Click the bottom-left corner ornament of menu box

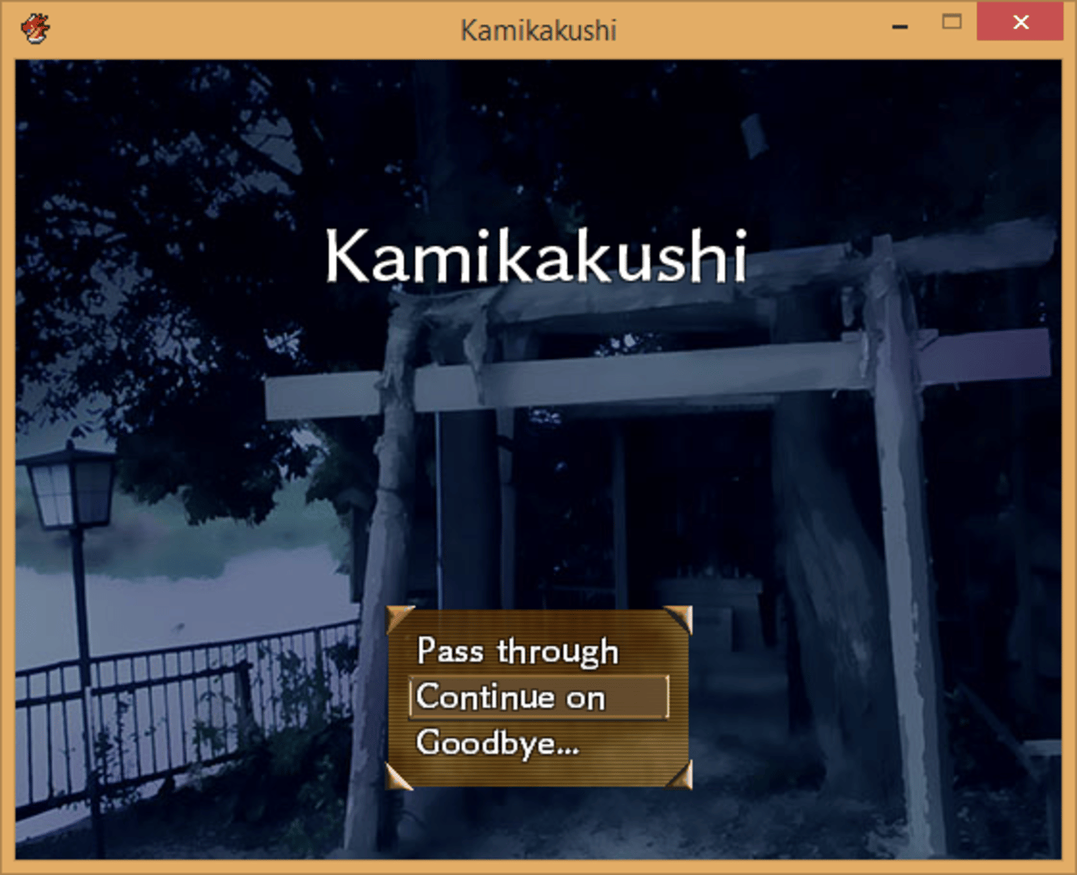coord(399,776)
